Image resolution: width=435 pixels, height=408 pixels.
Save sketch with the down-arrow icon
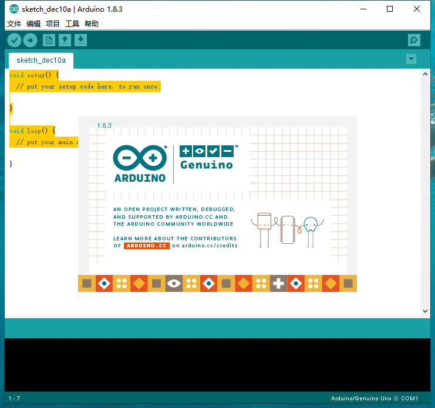click(81, 40)
